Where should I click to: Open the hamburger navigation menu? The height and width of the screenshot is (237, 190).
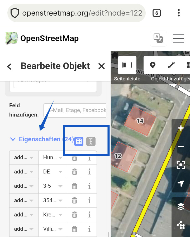tap(178, 38)
